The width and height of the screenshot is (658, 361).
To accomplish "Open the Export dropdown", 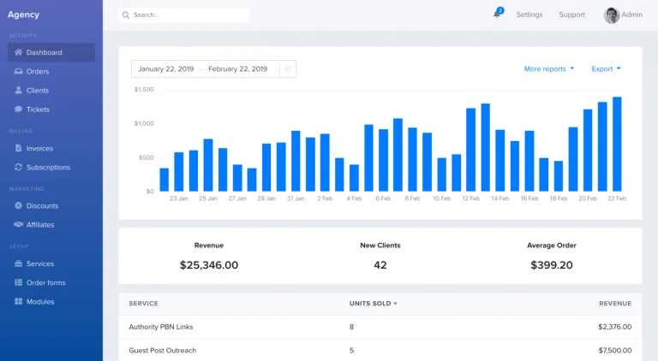I will tap(606, 68).
